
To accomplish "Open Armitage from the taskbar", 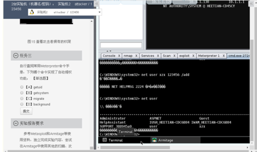I will pos(175,140).
